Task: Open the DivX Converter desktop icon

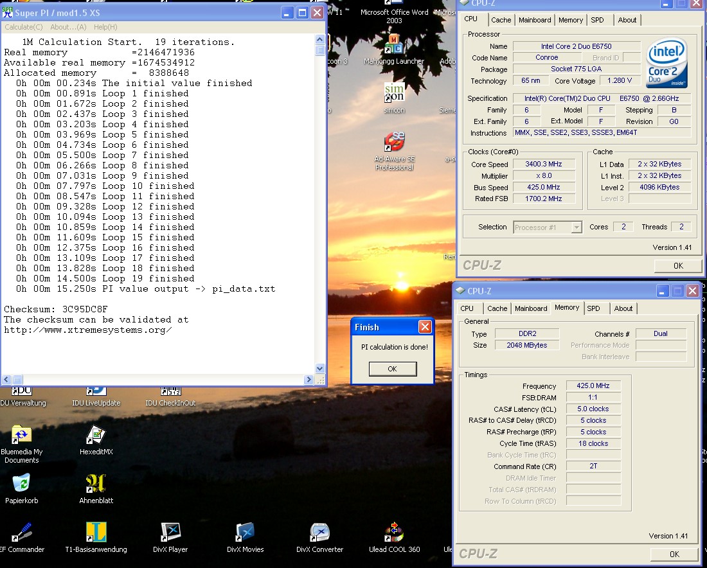Action: [x=319, y=533]
